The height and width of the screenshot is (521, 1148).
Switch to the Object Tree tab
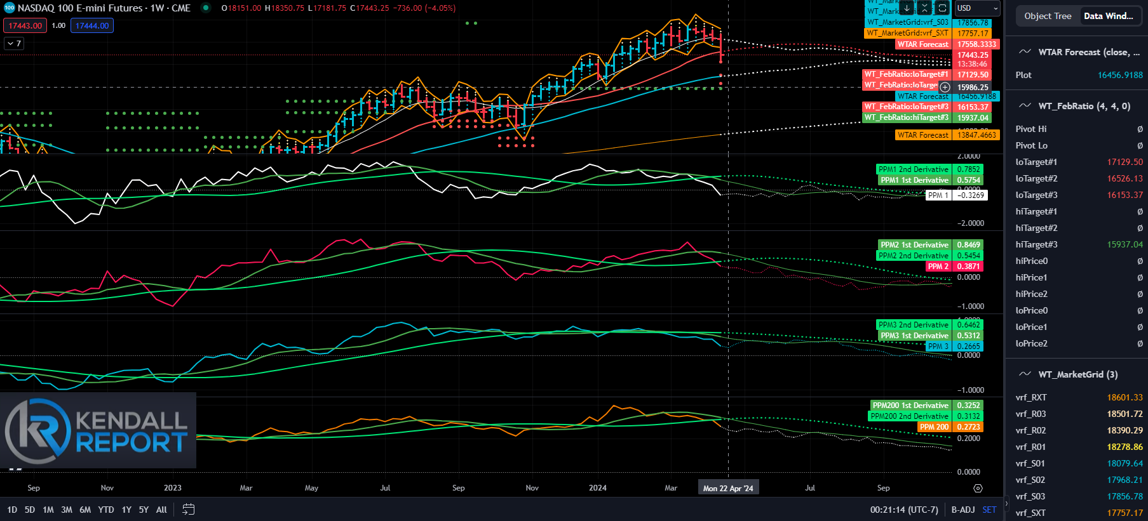point(1048,16)
